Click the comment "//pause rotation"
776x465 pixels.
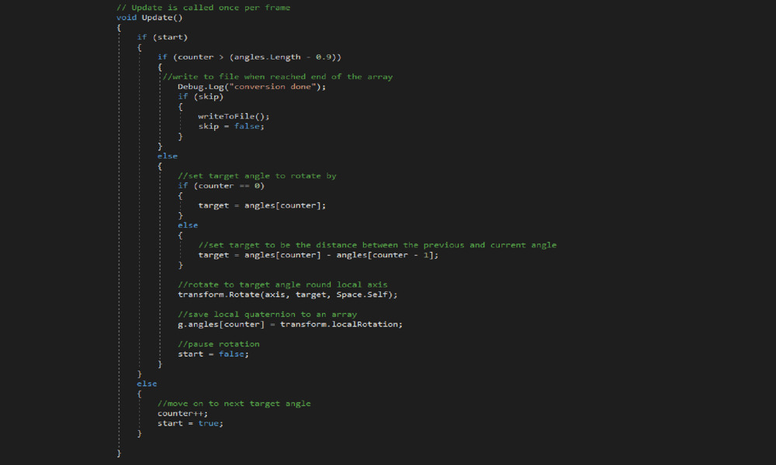point(218,344)
